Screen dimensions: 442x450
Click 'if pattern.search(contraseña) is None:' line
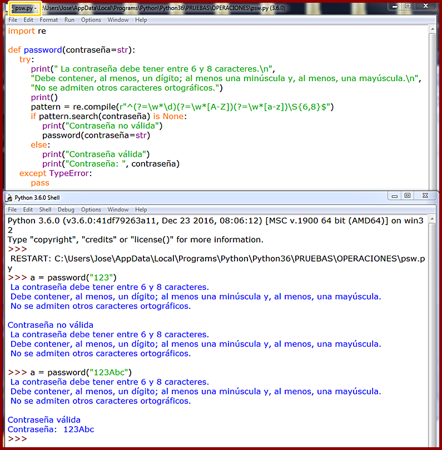(108, 116)
